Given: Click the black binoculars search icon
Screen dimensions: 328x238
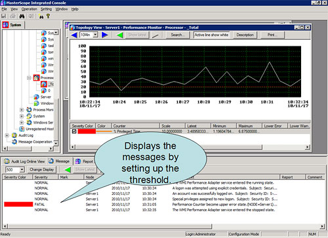Looking at the screenshot, I should [22, 16].
